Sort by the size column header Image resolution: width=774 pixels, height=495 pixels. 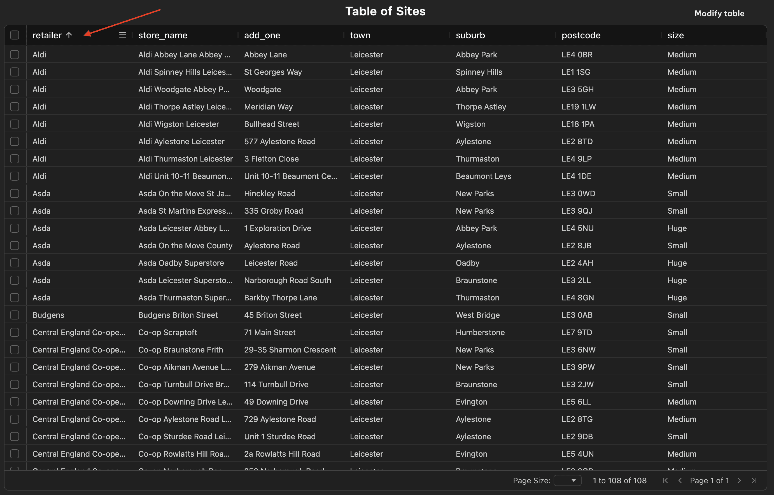click(x=676, y=35)
